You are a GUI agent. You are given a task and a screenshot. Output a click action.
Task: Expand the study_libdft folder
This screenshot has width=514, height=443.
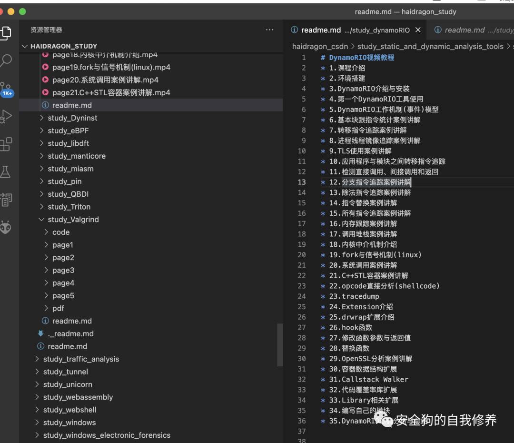[x=68, y=143]
